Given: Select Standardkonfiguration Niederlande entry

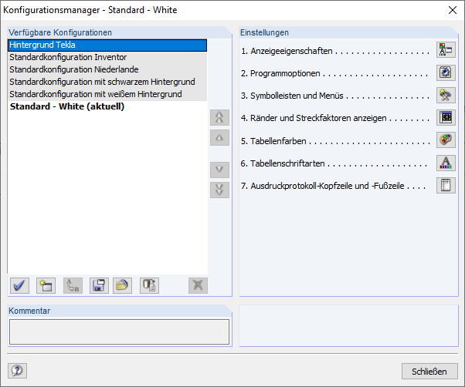Looking at the screenshot, I should pos(107,69).
